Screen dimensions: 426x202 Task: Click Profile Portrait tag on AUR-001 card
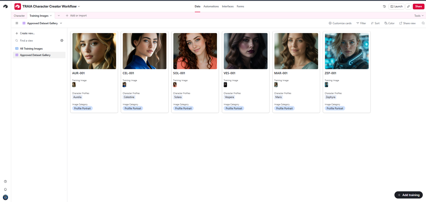(x=82, y=108)
